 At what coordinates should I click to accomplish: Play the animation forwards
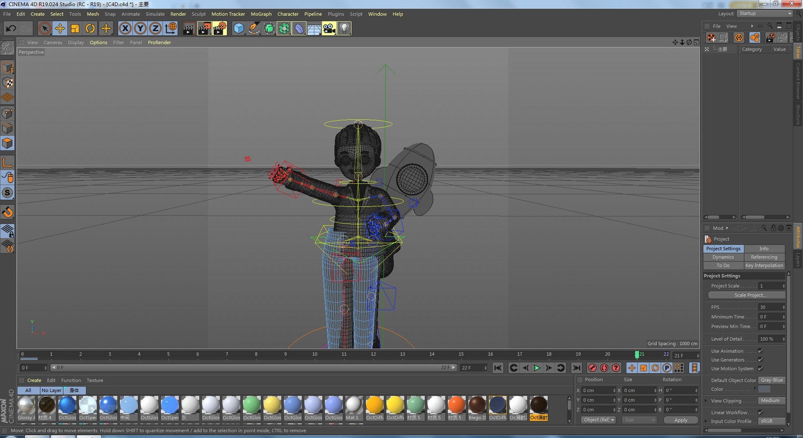click(x=537, y=368)
